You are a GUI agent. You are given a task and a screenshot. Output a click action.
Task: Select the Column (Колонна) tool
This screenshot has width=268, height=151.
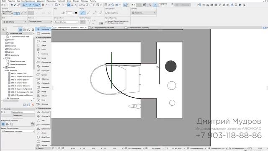pos(44,54)
